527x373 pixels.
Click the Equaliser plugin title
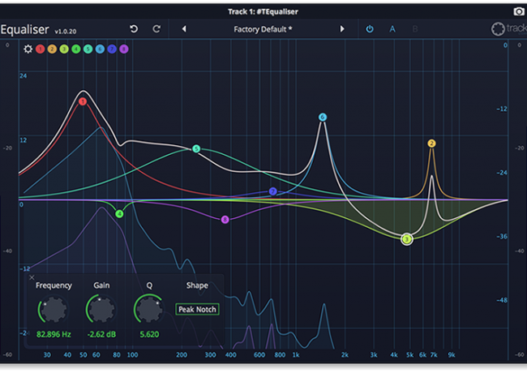(x=24, y=29)
